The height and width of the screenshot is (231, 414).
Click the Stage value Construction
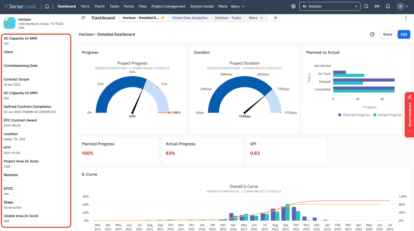coord(13,207)
